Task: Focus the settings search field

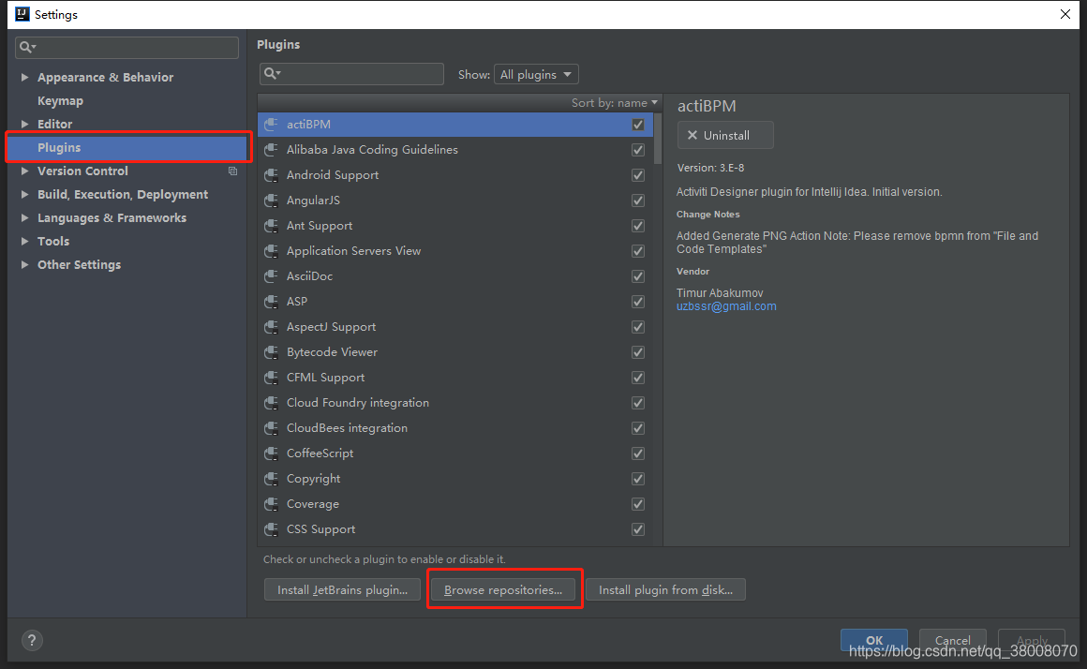Action: [x=127, y=47]
